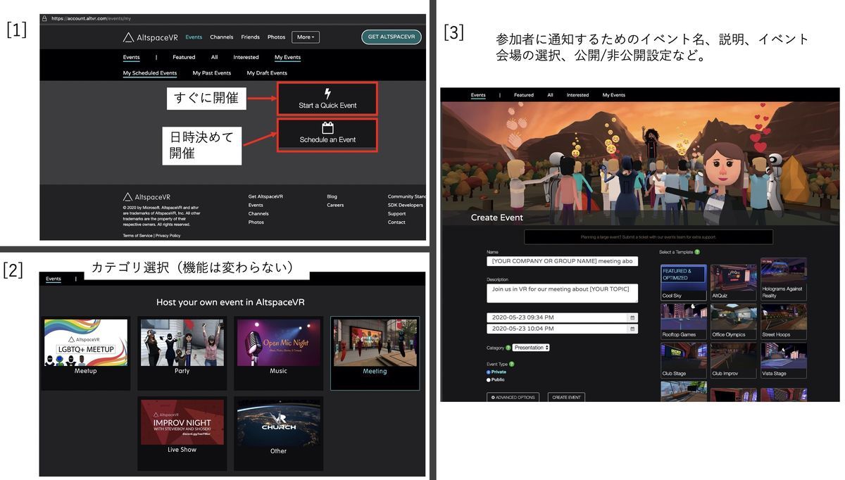The image size is (845, 480).
Task: Expand the More menu in top navigation
Action: point(306,36)
